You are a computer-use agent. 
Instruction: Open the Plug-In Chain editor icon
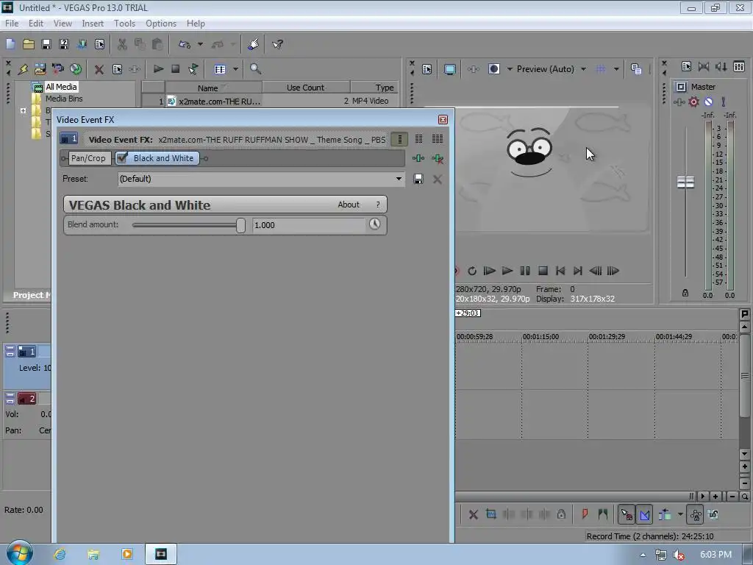coord(418,158)
